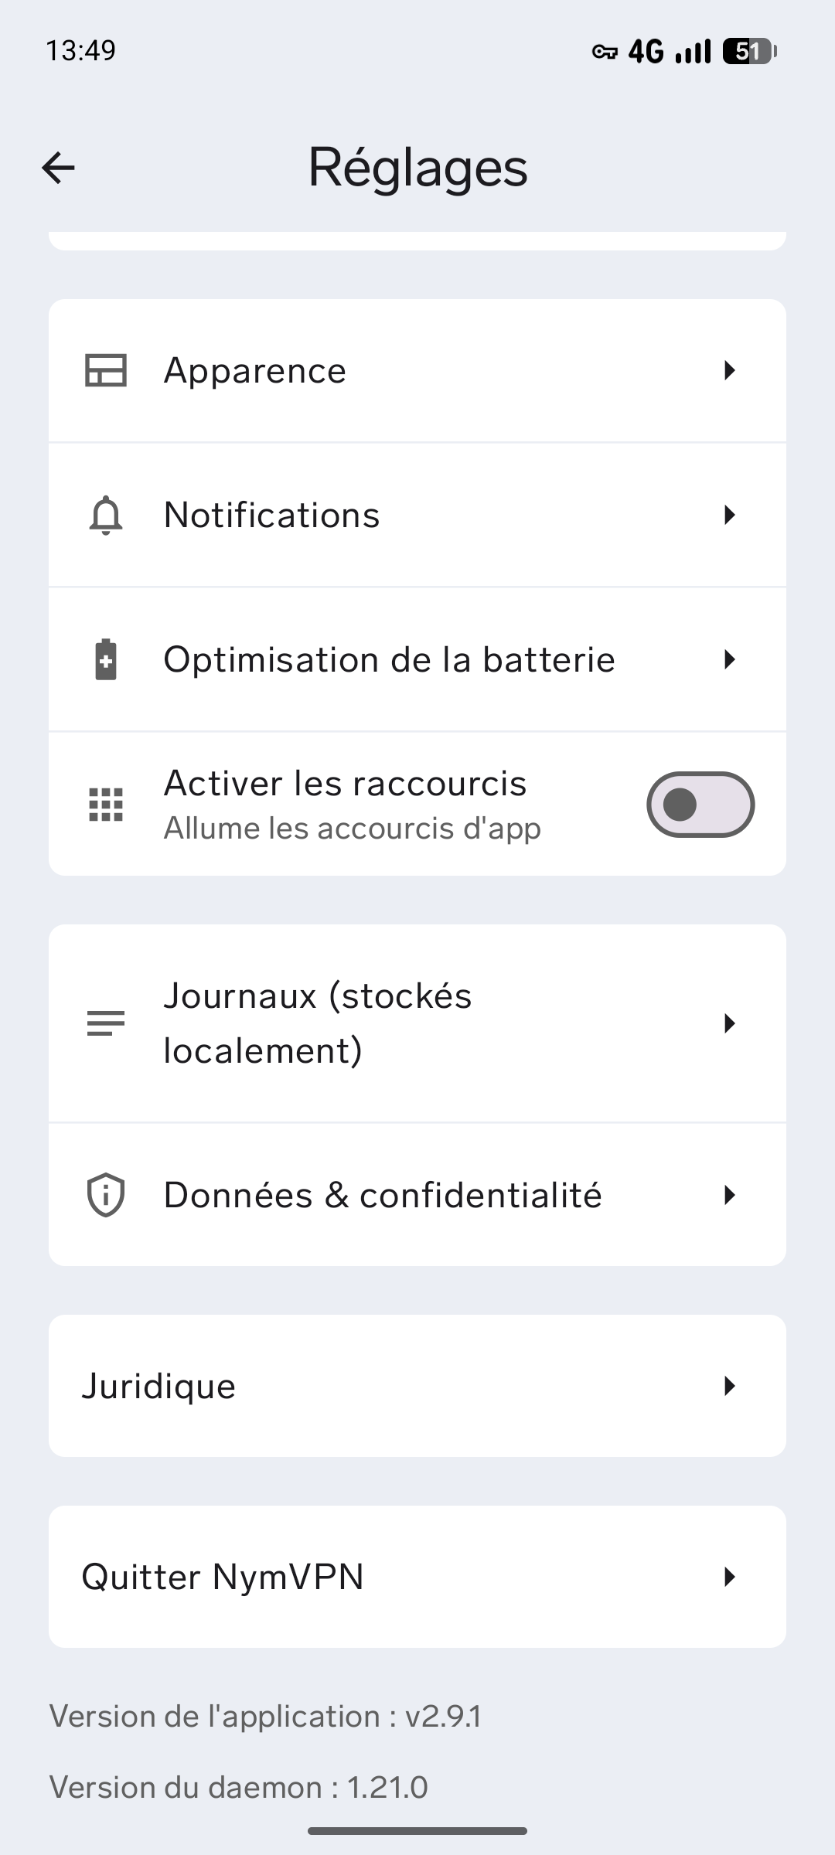Go back using the arrow icon
835x1855 pixels.
click(58, 168)
